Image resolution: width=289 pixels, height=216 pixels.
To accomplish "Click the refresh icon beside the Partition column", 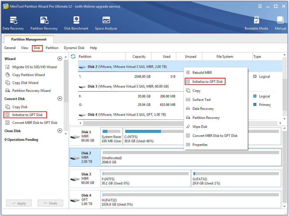I will tap(73, 57).
